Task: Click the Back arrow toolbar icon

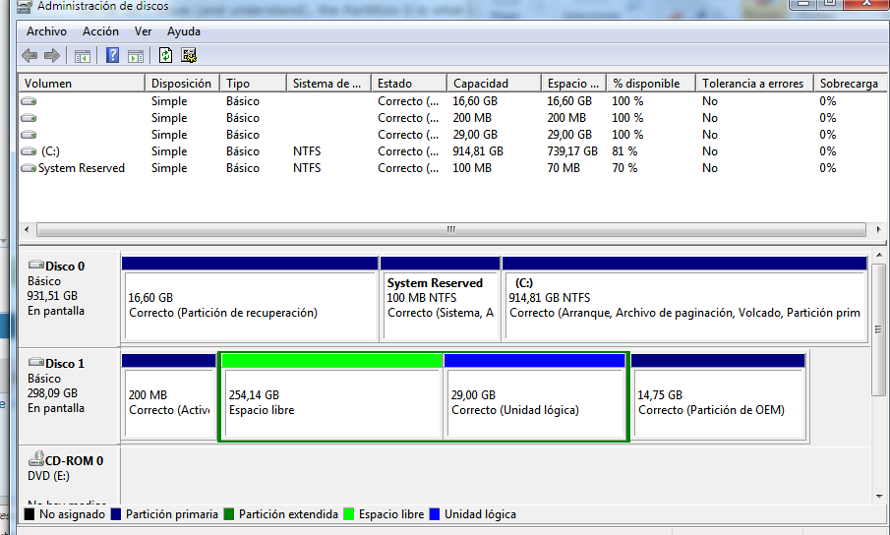Action: (x=30, y=56)
